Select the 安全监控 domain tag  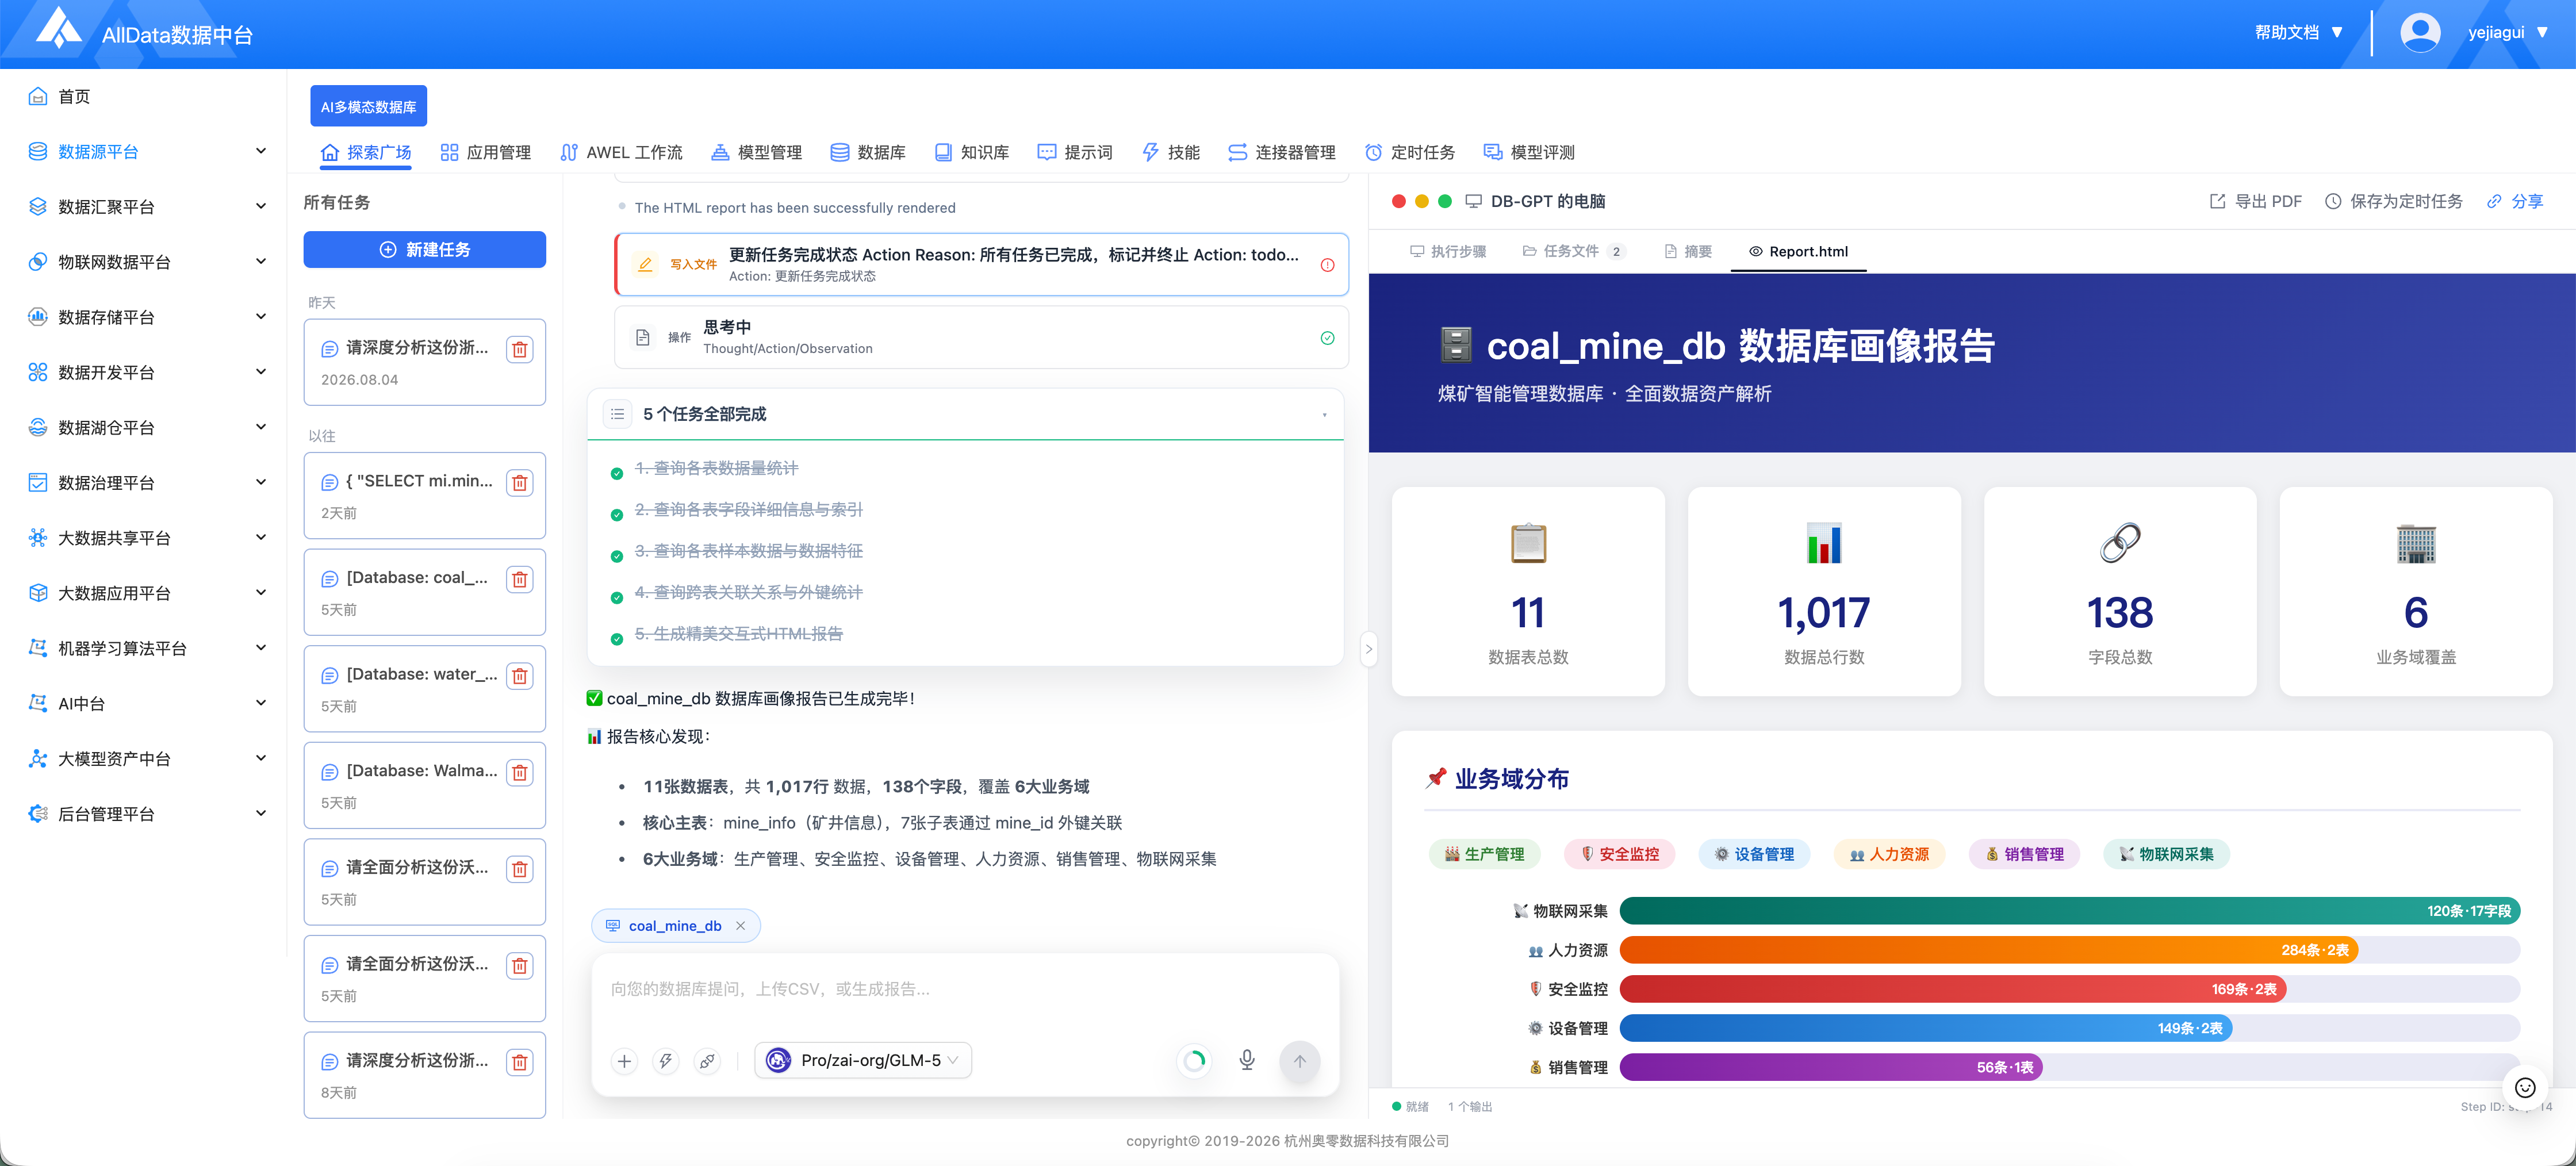[x=1619, y=853]
